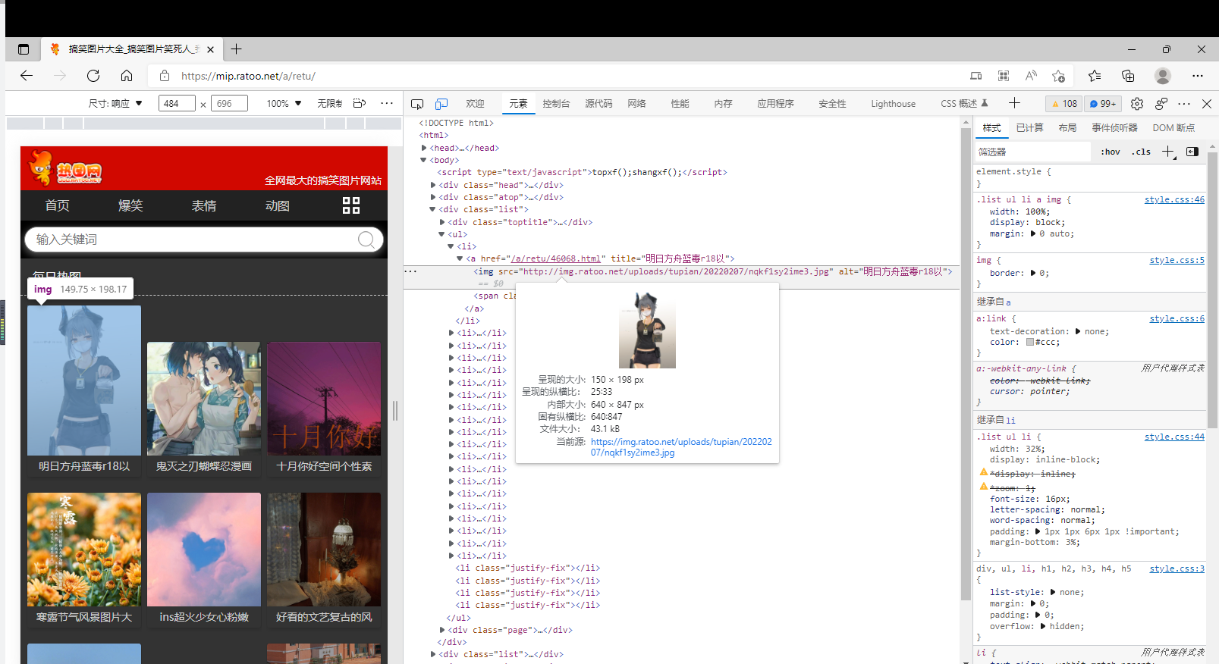1219x664 pixels.
Task: Click the feedback icon in DevTools toolbar
Action: 1161,104
